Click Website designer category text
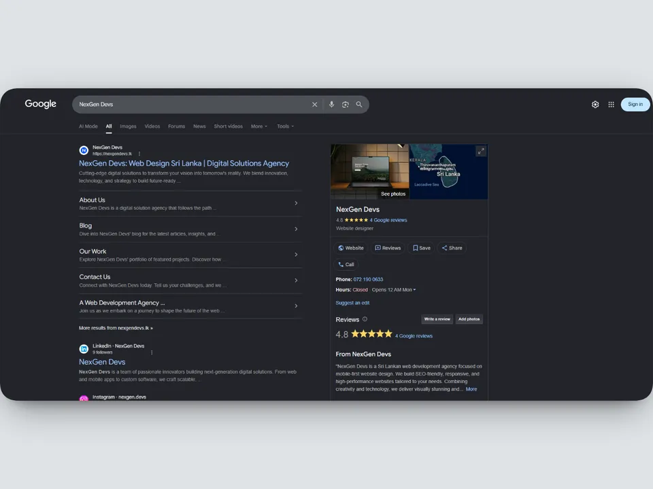Image resolution: width=653 pixels, height=489 pixels. click(x=354, y=228)
